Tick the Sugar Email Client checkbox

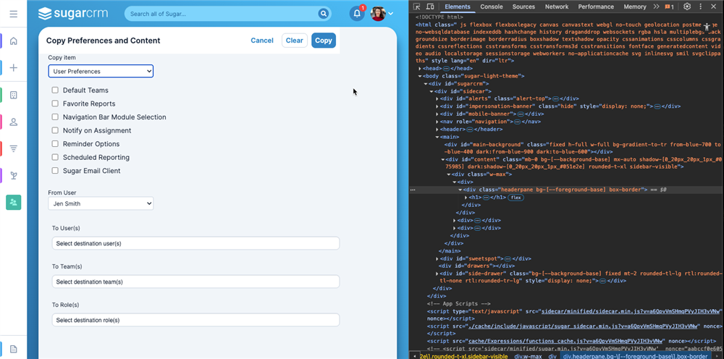tap(55, 171)
